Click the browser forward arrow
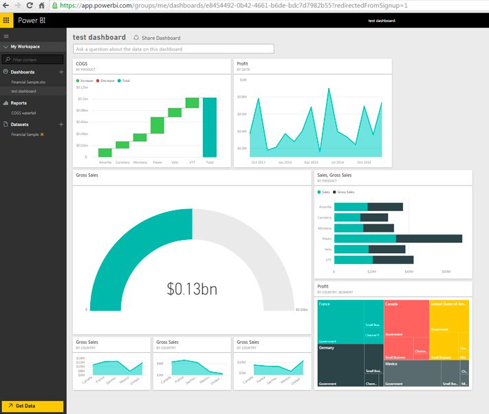 point(17,6)
